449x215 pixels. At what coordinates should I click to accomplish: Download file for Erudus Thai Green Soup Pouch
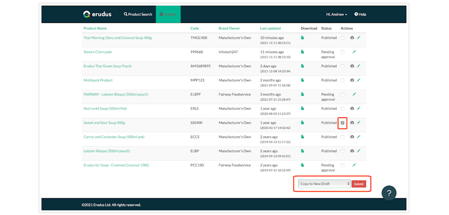click(x=302, y=66)
